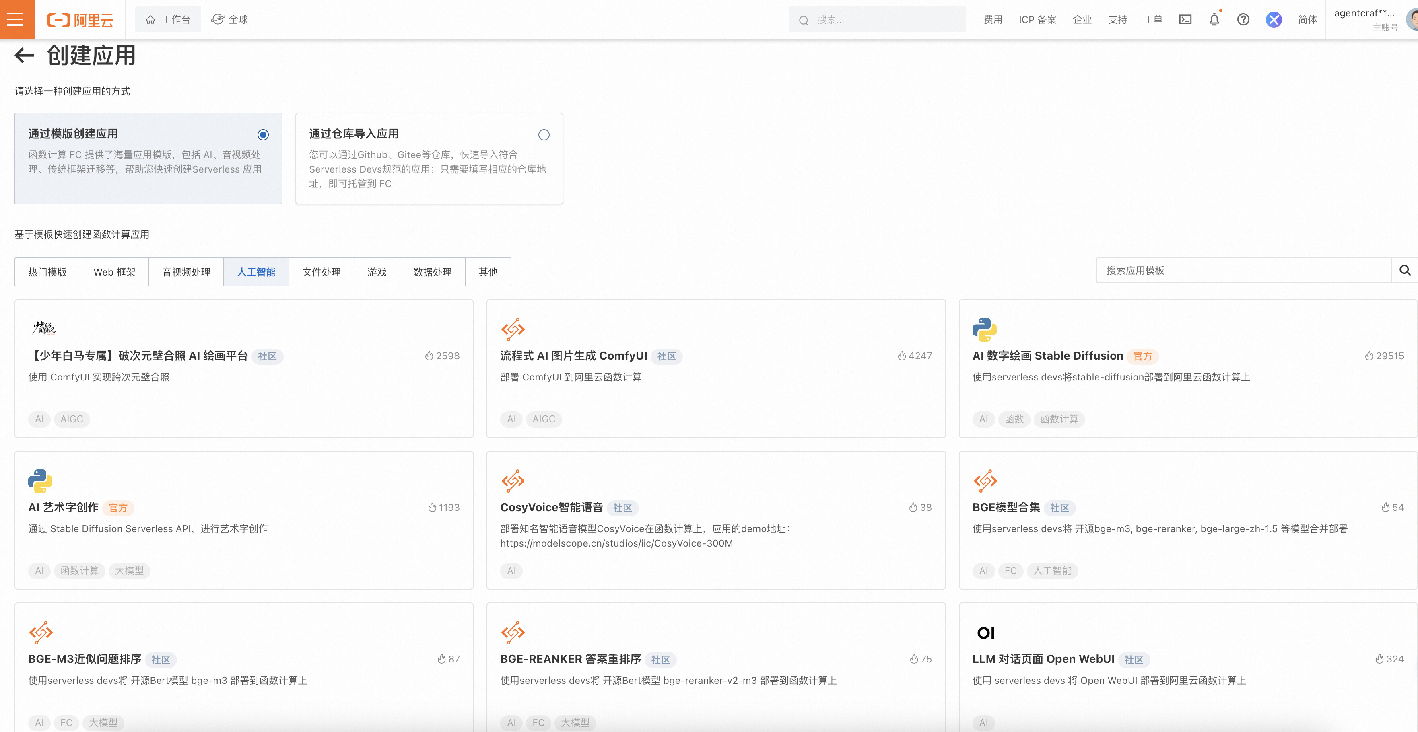Viewport: 1418px width, 732px height.
Task: Open the help question mark icon
Action: [1243, 19]
